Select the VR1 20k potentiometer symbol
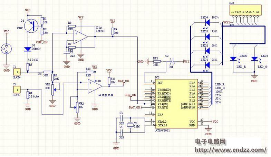Image resolution: width=271 pixels, height=157 pixels. 52,90
